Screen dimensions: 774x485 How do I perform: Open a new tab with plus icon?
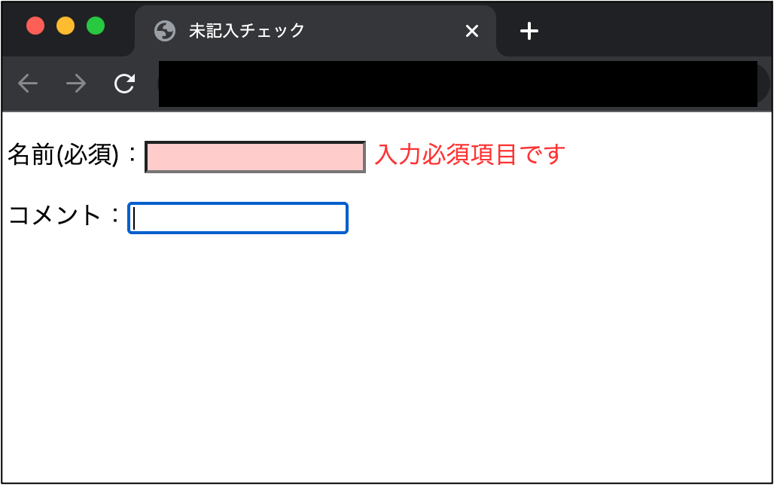click(529, 31)
